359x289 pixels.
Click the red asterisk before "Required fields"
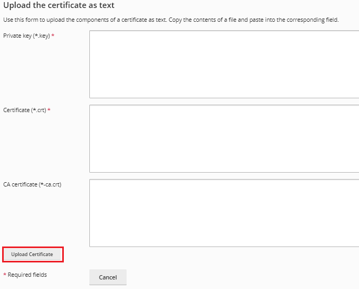pos(5,275)
